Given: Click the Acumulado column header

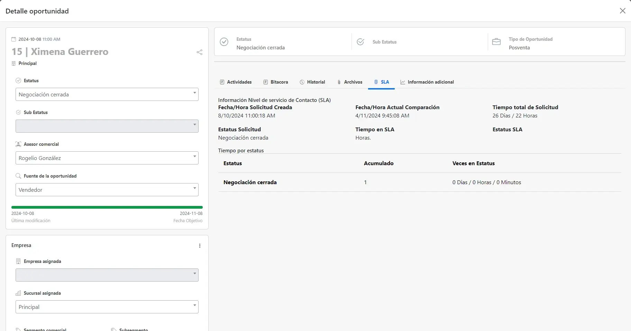Looking at the screenshot, I should 378,163.
